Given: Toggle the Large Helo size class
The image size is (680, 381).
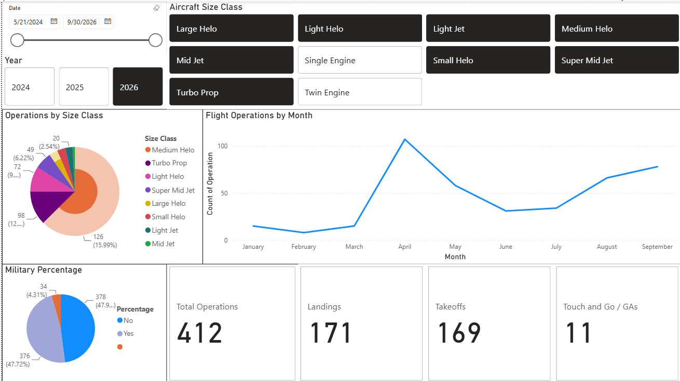Looking at the screenshot, I should pyautogui.click(x=232, y=29).
